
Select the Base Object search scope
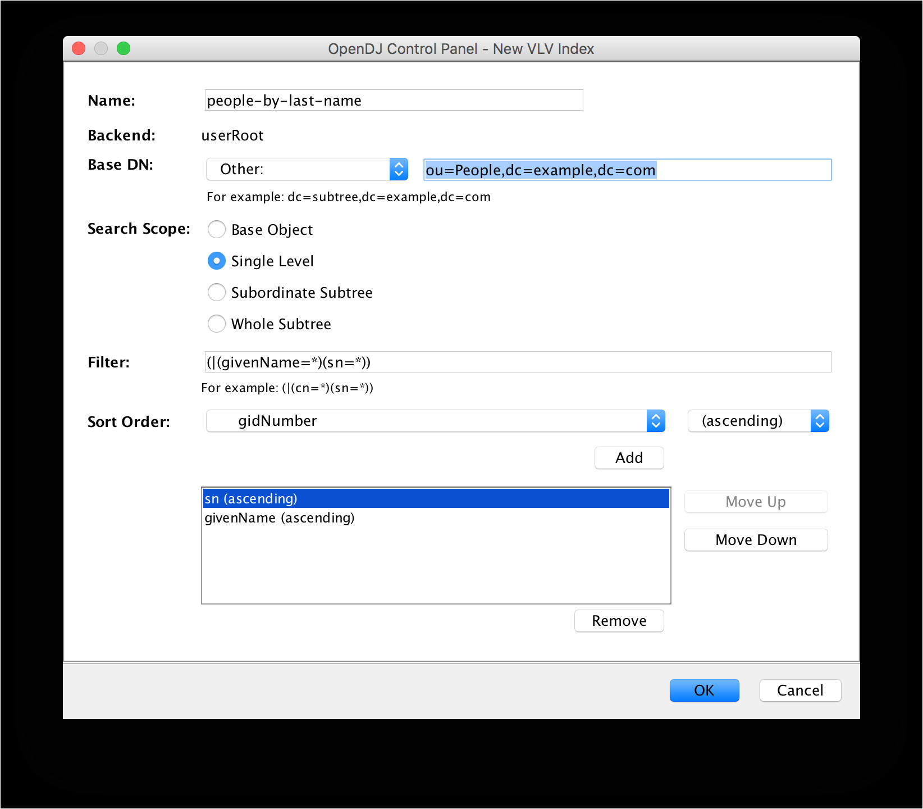[217, 230]
